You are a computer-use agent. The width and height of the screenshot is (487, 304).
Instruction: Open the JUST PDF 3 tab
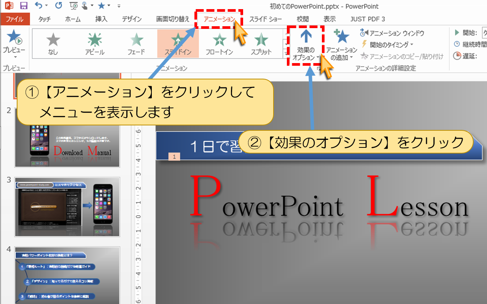pos(368,19)
